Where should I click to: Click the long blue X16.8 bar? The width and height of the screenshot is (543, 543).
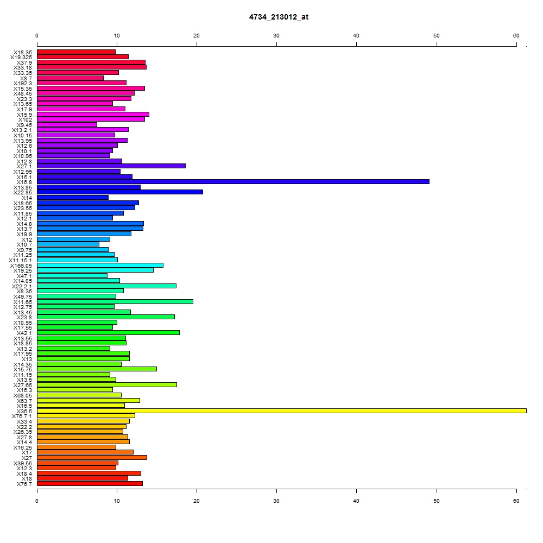(x=233, y=181)
